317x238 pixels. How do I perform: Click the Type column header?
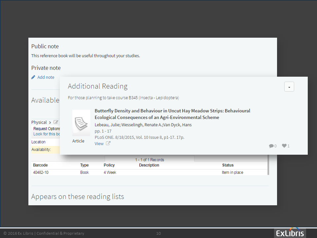point(85,165)
